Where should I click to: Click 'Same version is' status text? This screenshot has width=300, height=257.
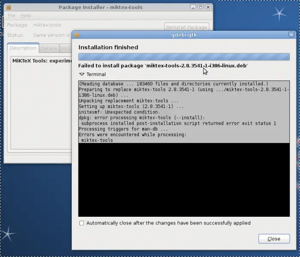[51, 35]
